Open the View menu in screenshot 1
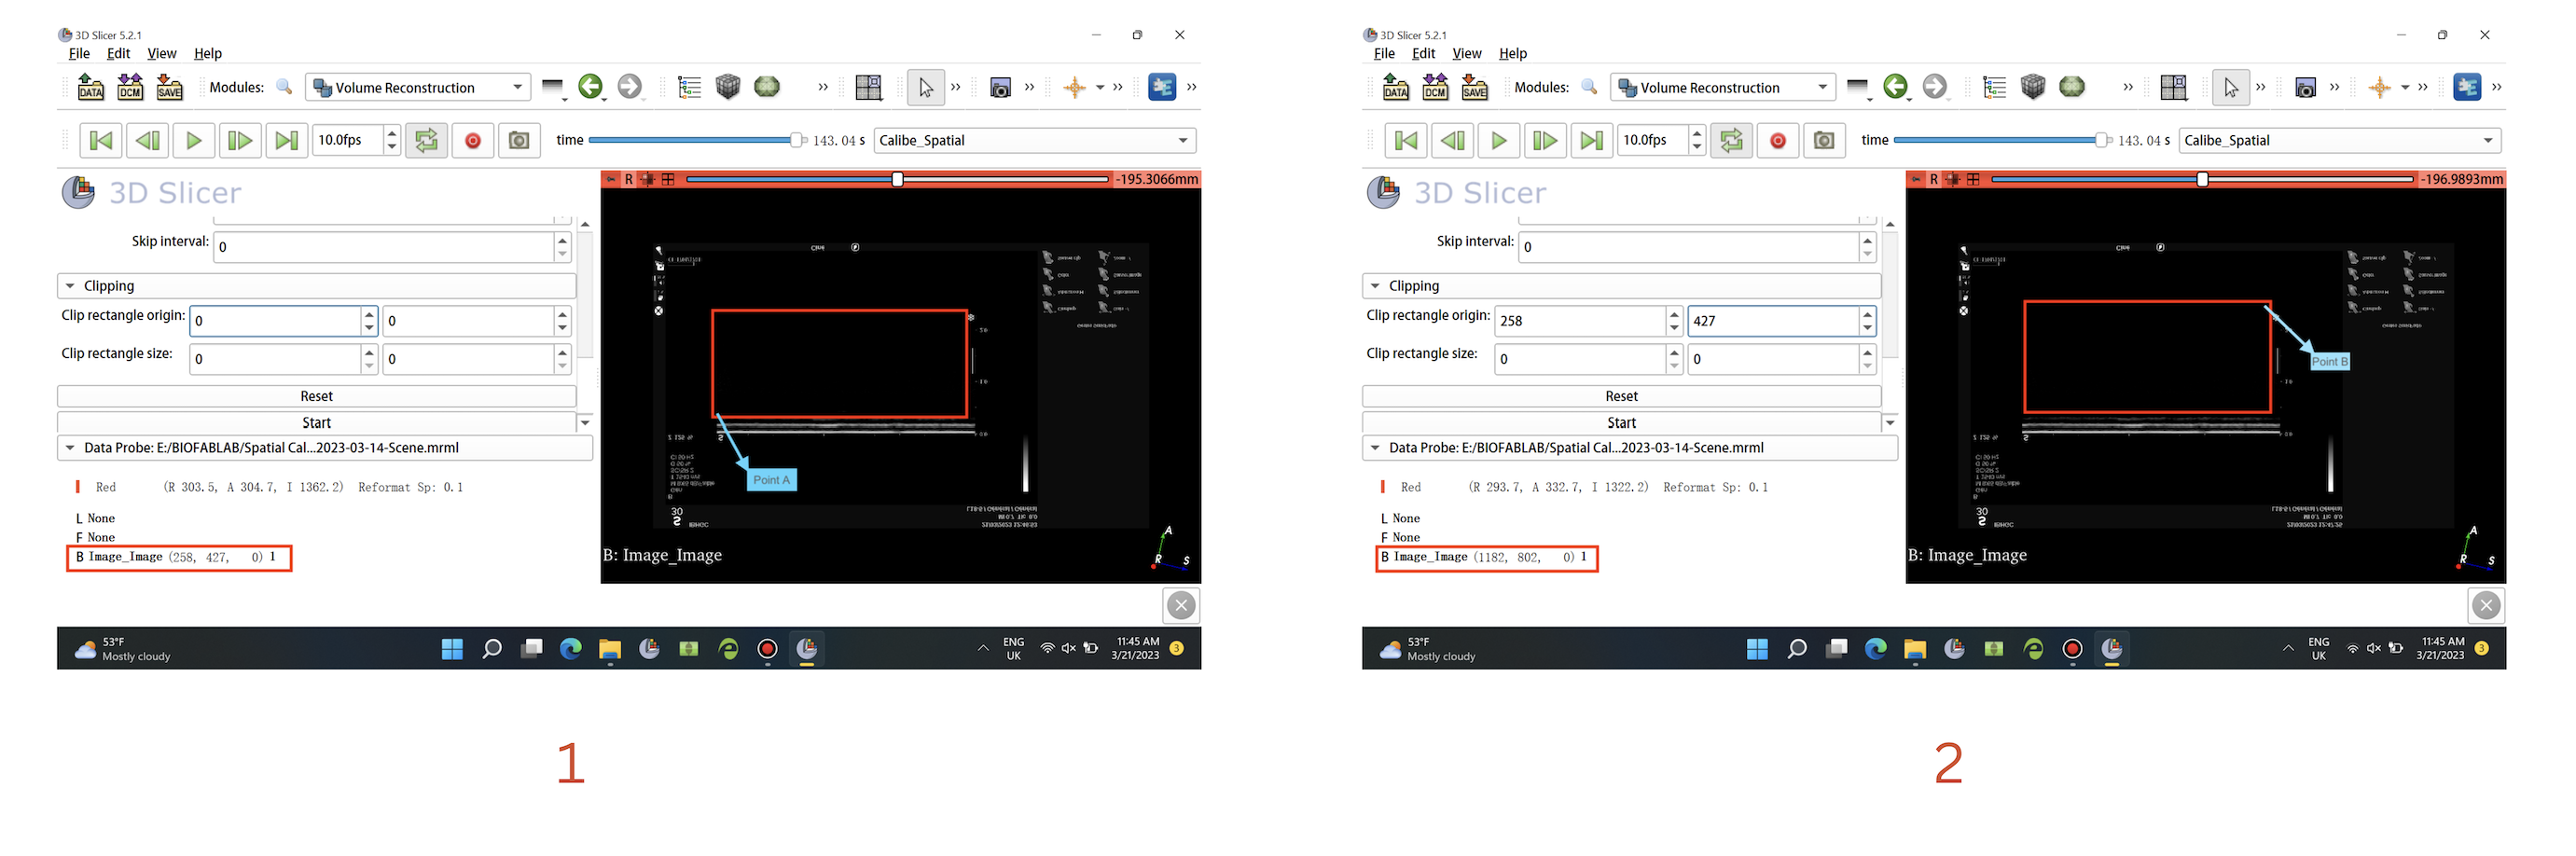This screenshot has height=856, width=2576. point(161,54)
